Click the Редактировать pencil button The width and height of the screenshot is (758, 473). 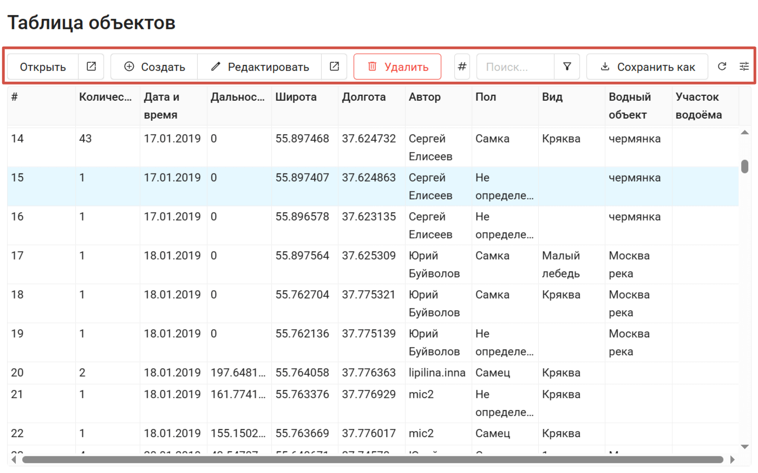[x=260, y=67]
